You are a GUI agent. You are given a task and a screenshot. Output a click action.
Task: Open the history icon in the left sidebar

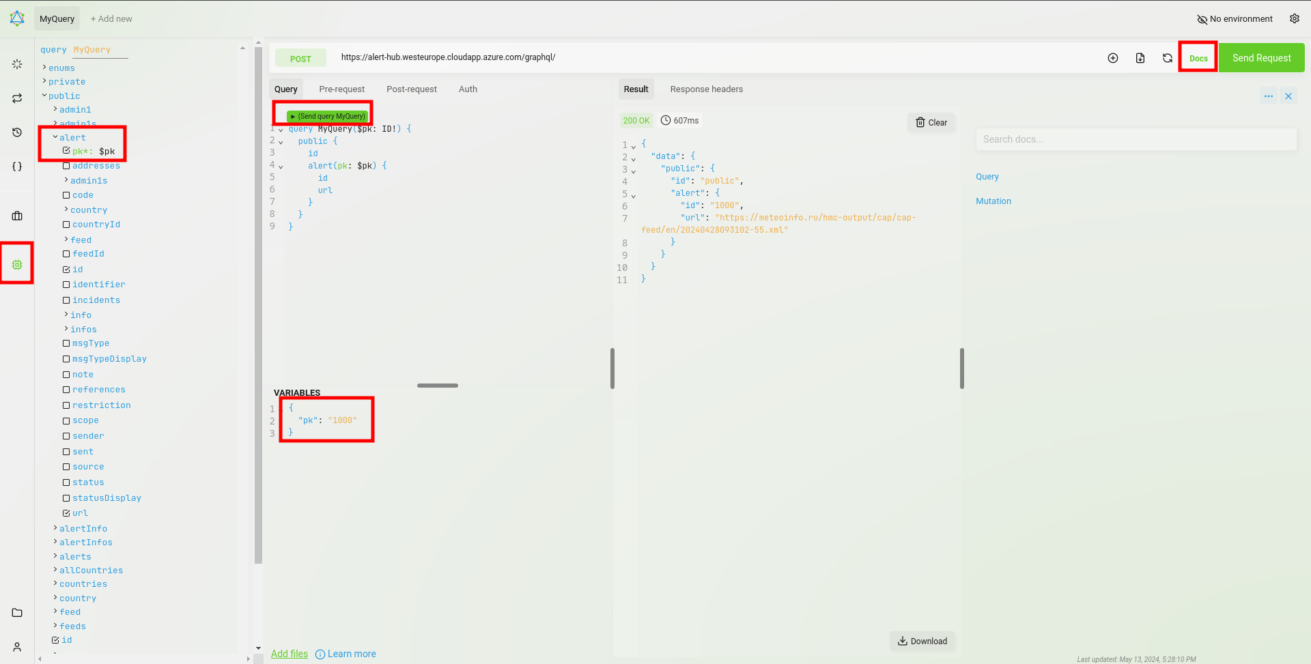(x=17, y=132)
